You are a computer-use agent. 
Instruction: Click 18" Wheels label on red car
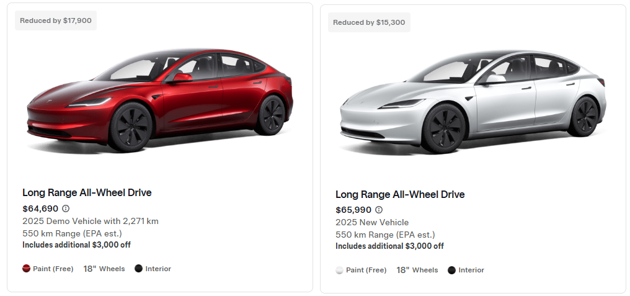(104, 269)
